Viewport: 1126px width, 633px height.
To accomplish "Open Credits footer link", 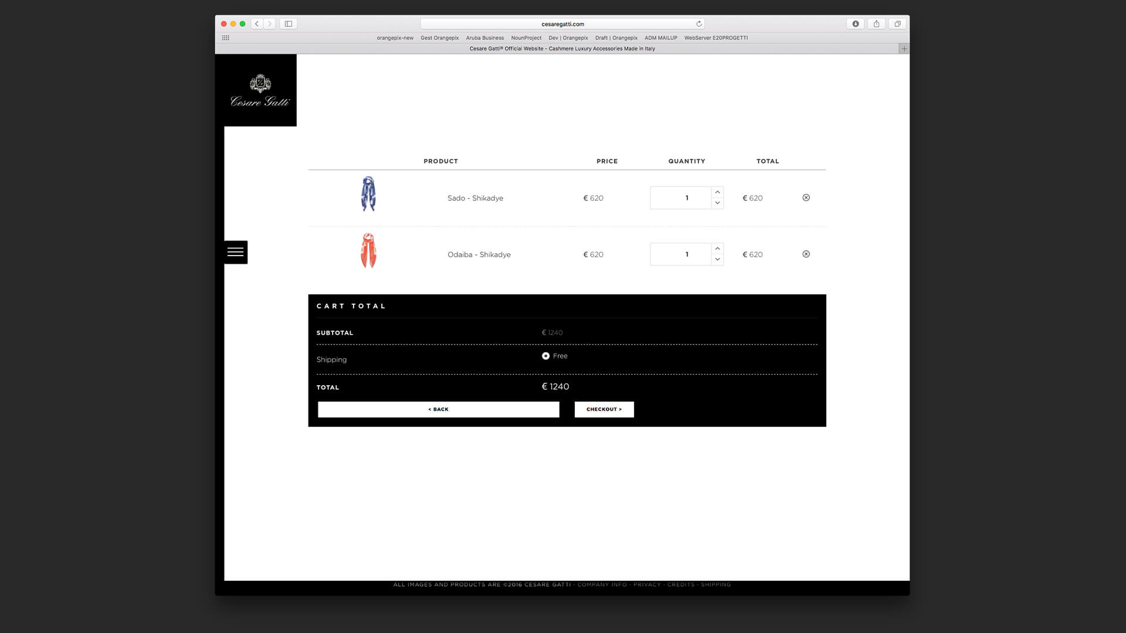I will click(x=681, y=584).
